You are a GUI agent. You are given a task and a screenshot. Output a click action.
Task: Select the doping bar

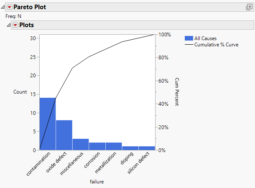130,148
